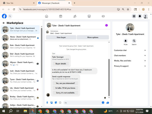Image resolution: width=152 pixels, height=114 pixels.
Task: Switch to the New Tab browser tab
Action: [x=19, y=3]
